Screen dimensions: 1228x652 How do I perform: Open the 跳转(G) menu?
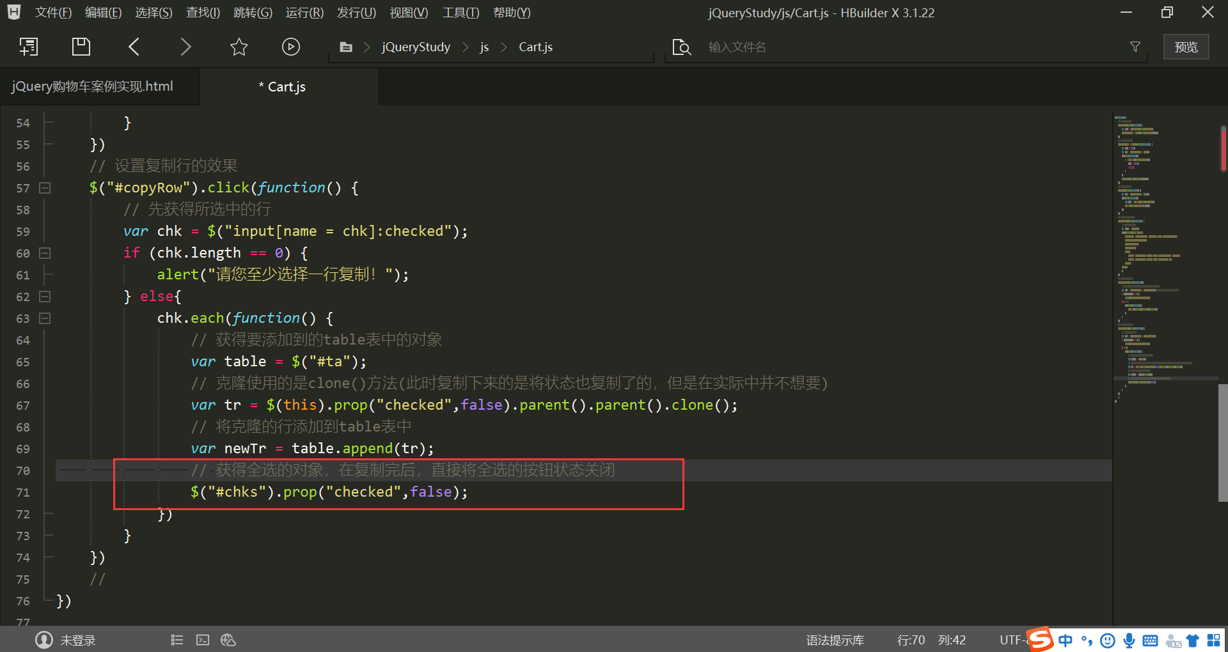[253, 13]
